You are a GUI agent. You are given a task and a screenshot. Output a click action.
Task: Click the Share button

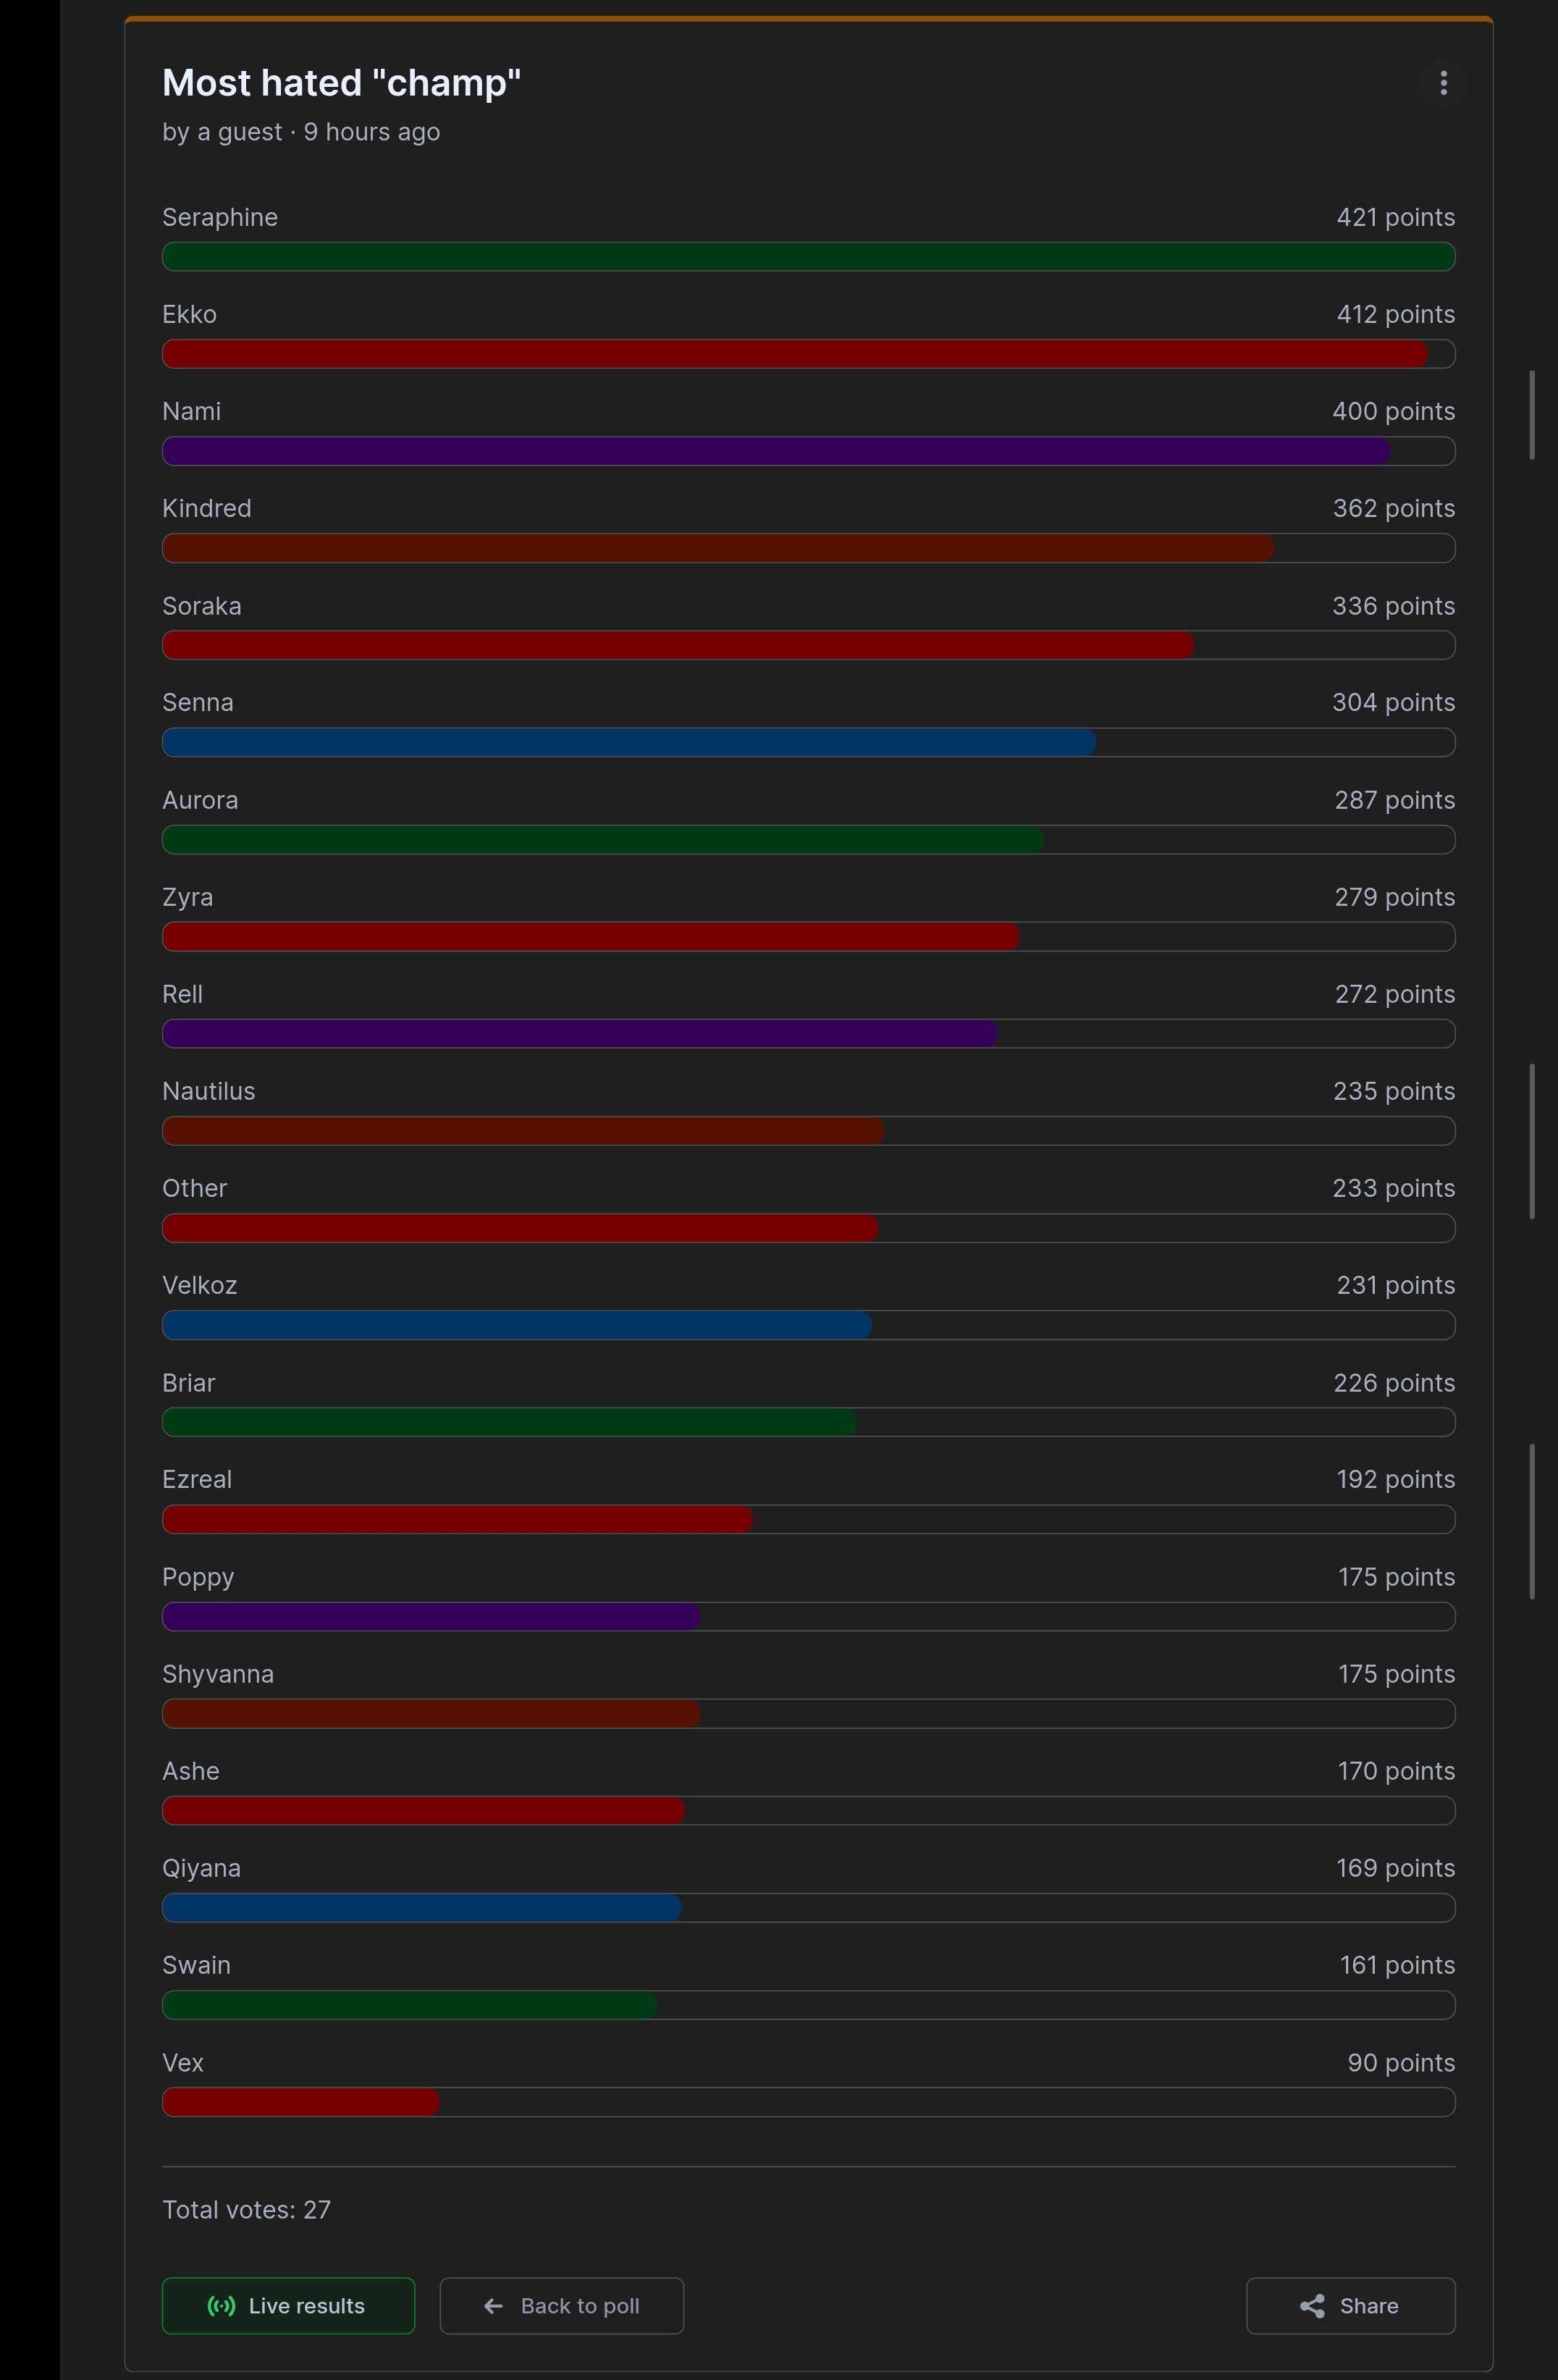(x=1350, y=2305)
